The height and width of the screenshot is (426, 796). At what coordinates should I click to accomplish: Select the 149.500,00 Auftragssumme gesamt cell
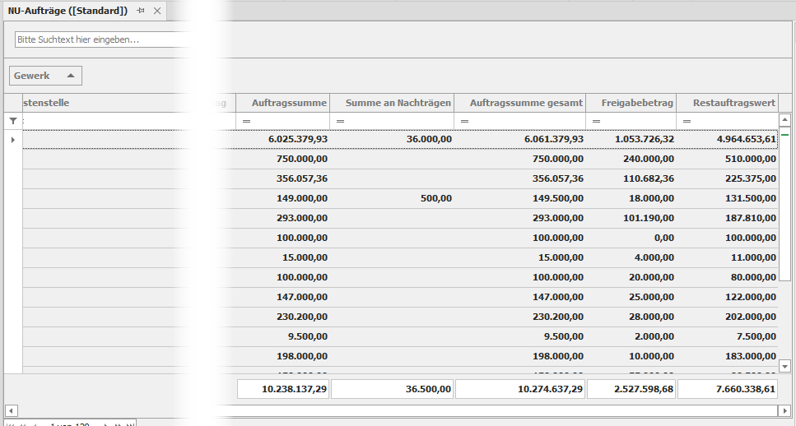pos(519,198)
